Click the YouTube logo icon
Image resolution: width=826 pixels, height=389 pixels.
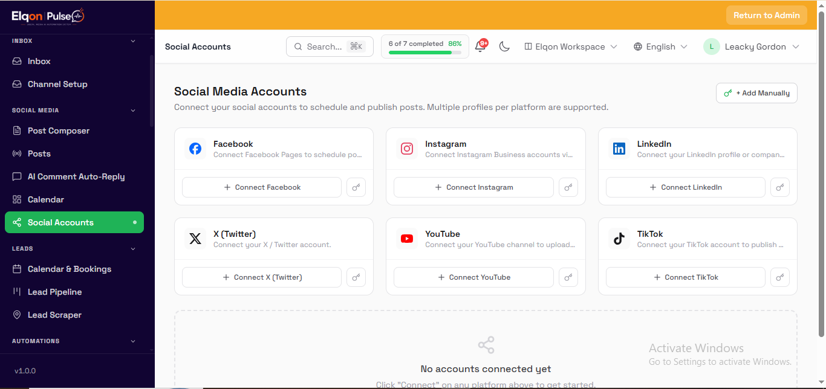click(407, 239)
